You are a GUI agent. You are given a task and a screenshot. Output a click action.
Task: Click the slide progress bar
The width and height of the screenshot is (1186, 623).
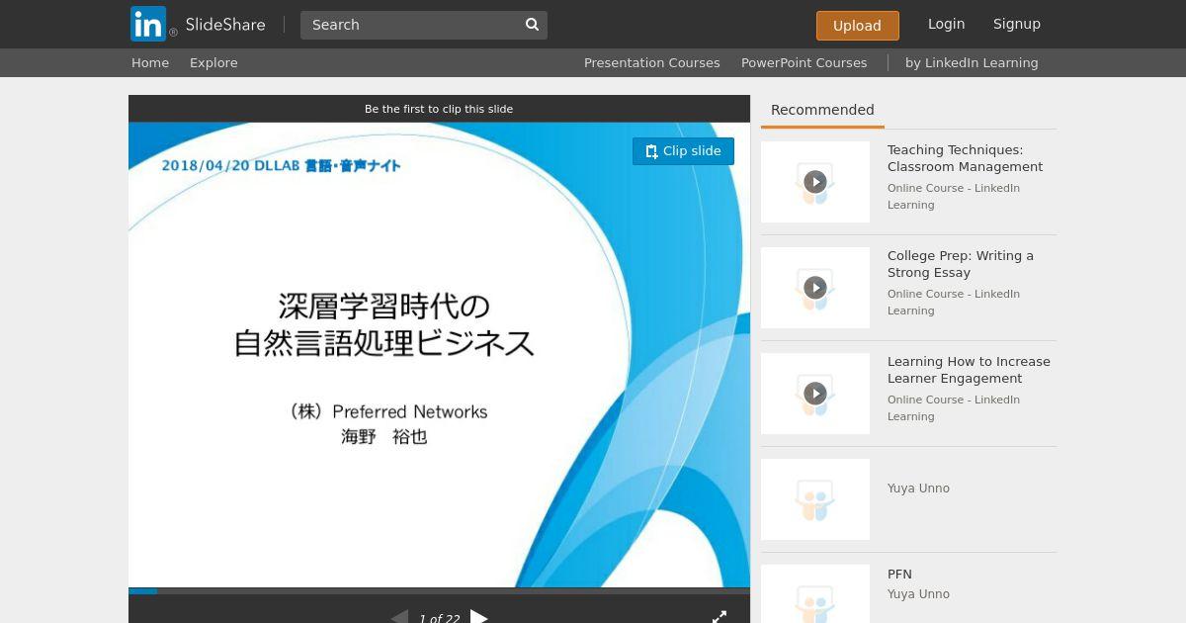(439, 591)
